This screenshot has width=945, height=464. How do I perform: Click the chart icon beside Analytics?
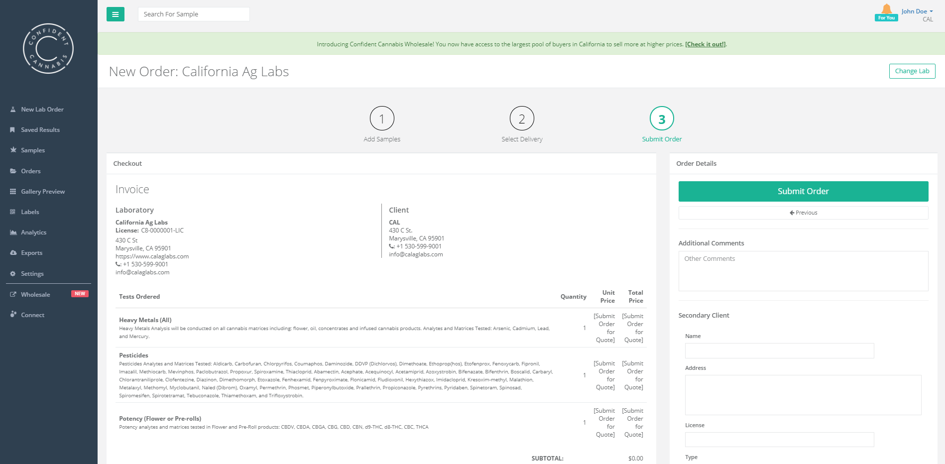click(x=13, y=232)
